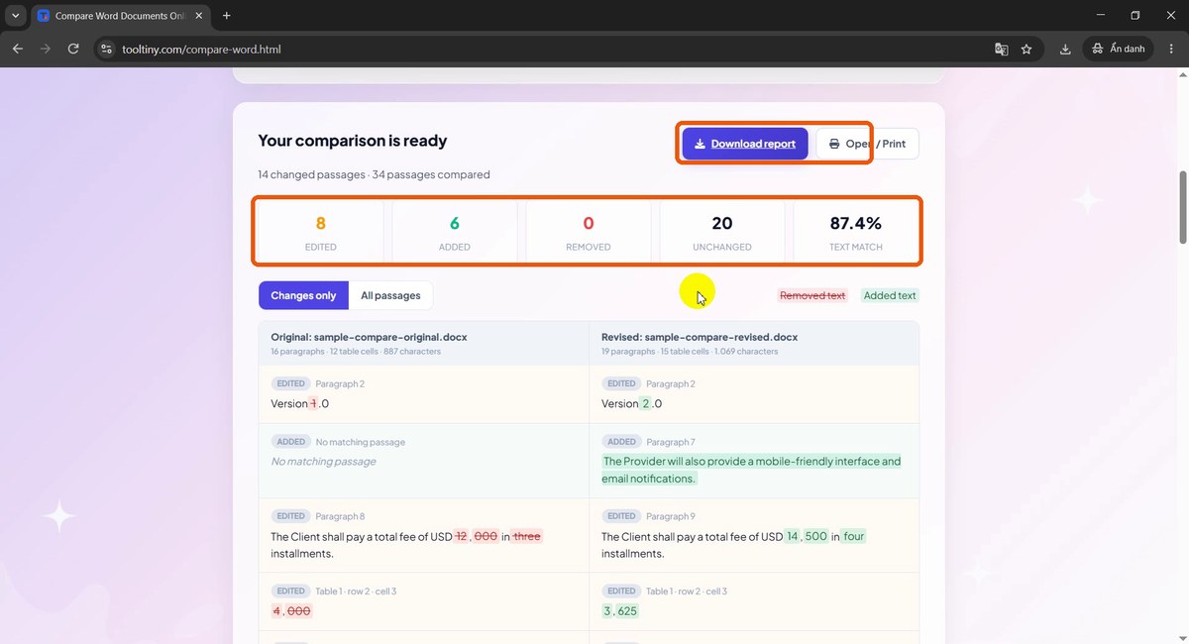Viewport: 1189px width, 644px height.
Task: Click the page vertical scrollbar thumb
Action: tap(1182, 207)
